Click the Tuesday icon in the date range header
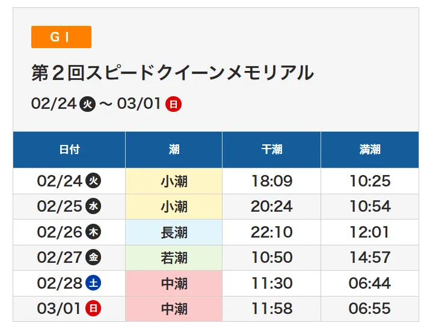 pyautogui.click(x=88, y=104)
